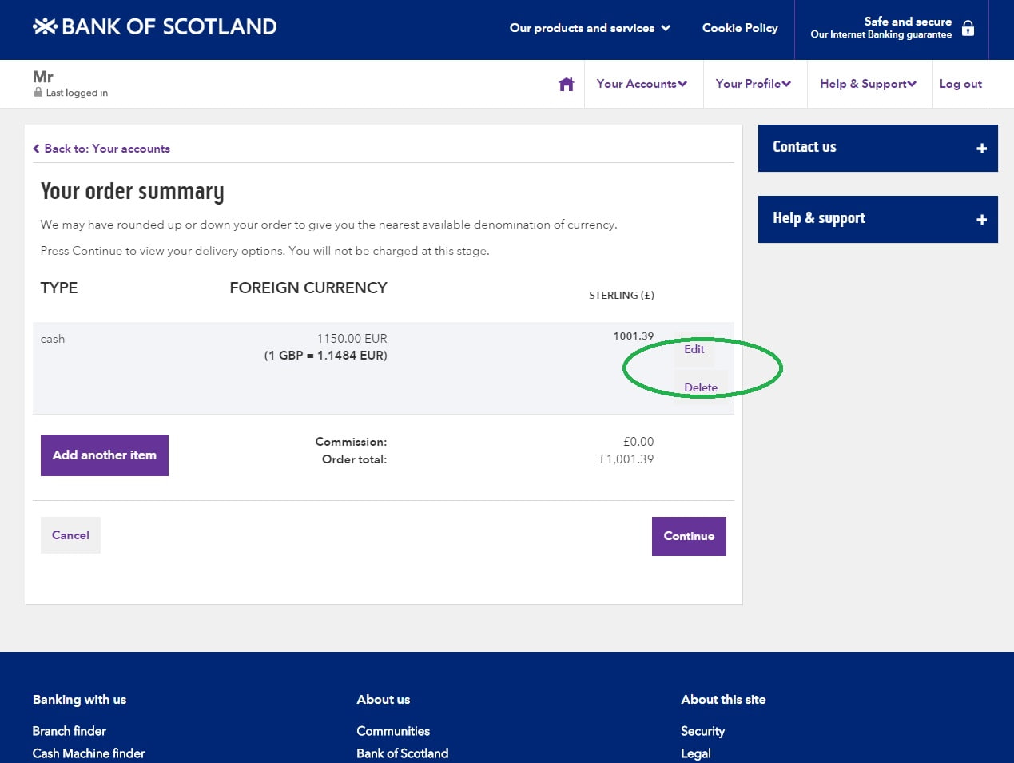Click the cash type cell
The image size is (1014, 763).
tap(53, 339)
